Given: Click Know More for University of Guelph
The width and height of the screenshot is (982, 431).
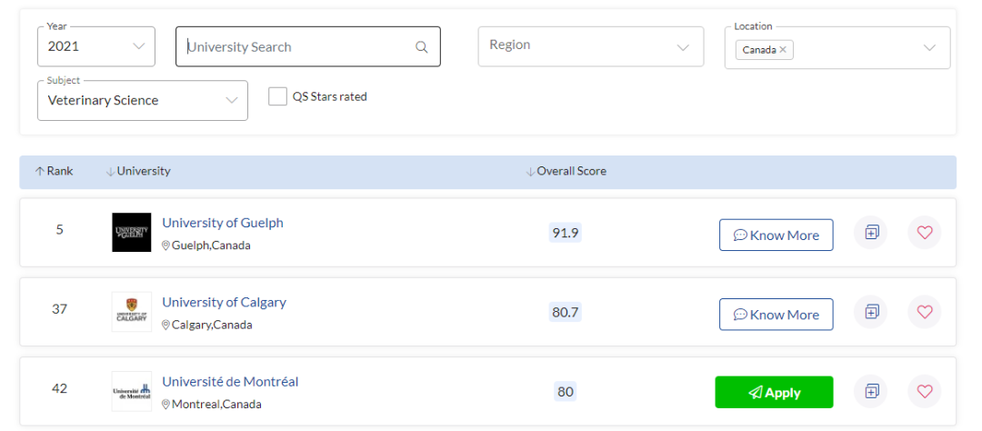Looking at the screenshot, I should pyautogui.click(x=776, y=235).
